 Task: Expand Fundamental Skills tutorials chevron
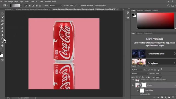point(175,54)
